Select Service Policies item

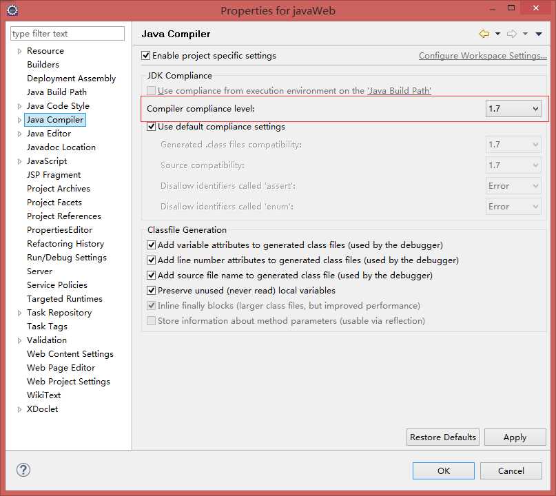pos(57,285)
